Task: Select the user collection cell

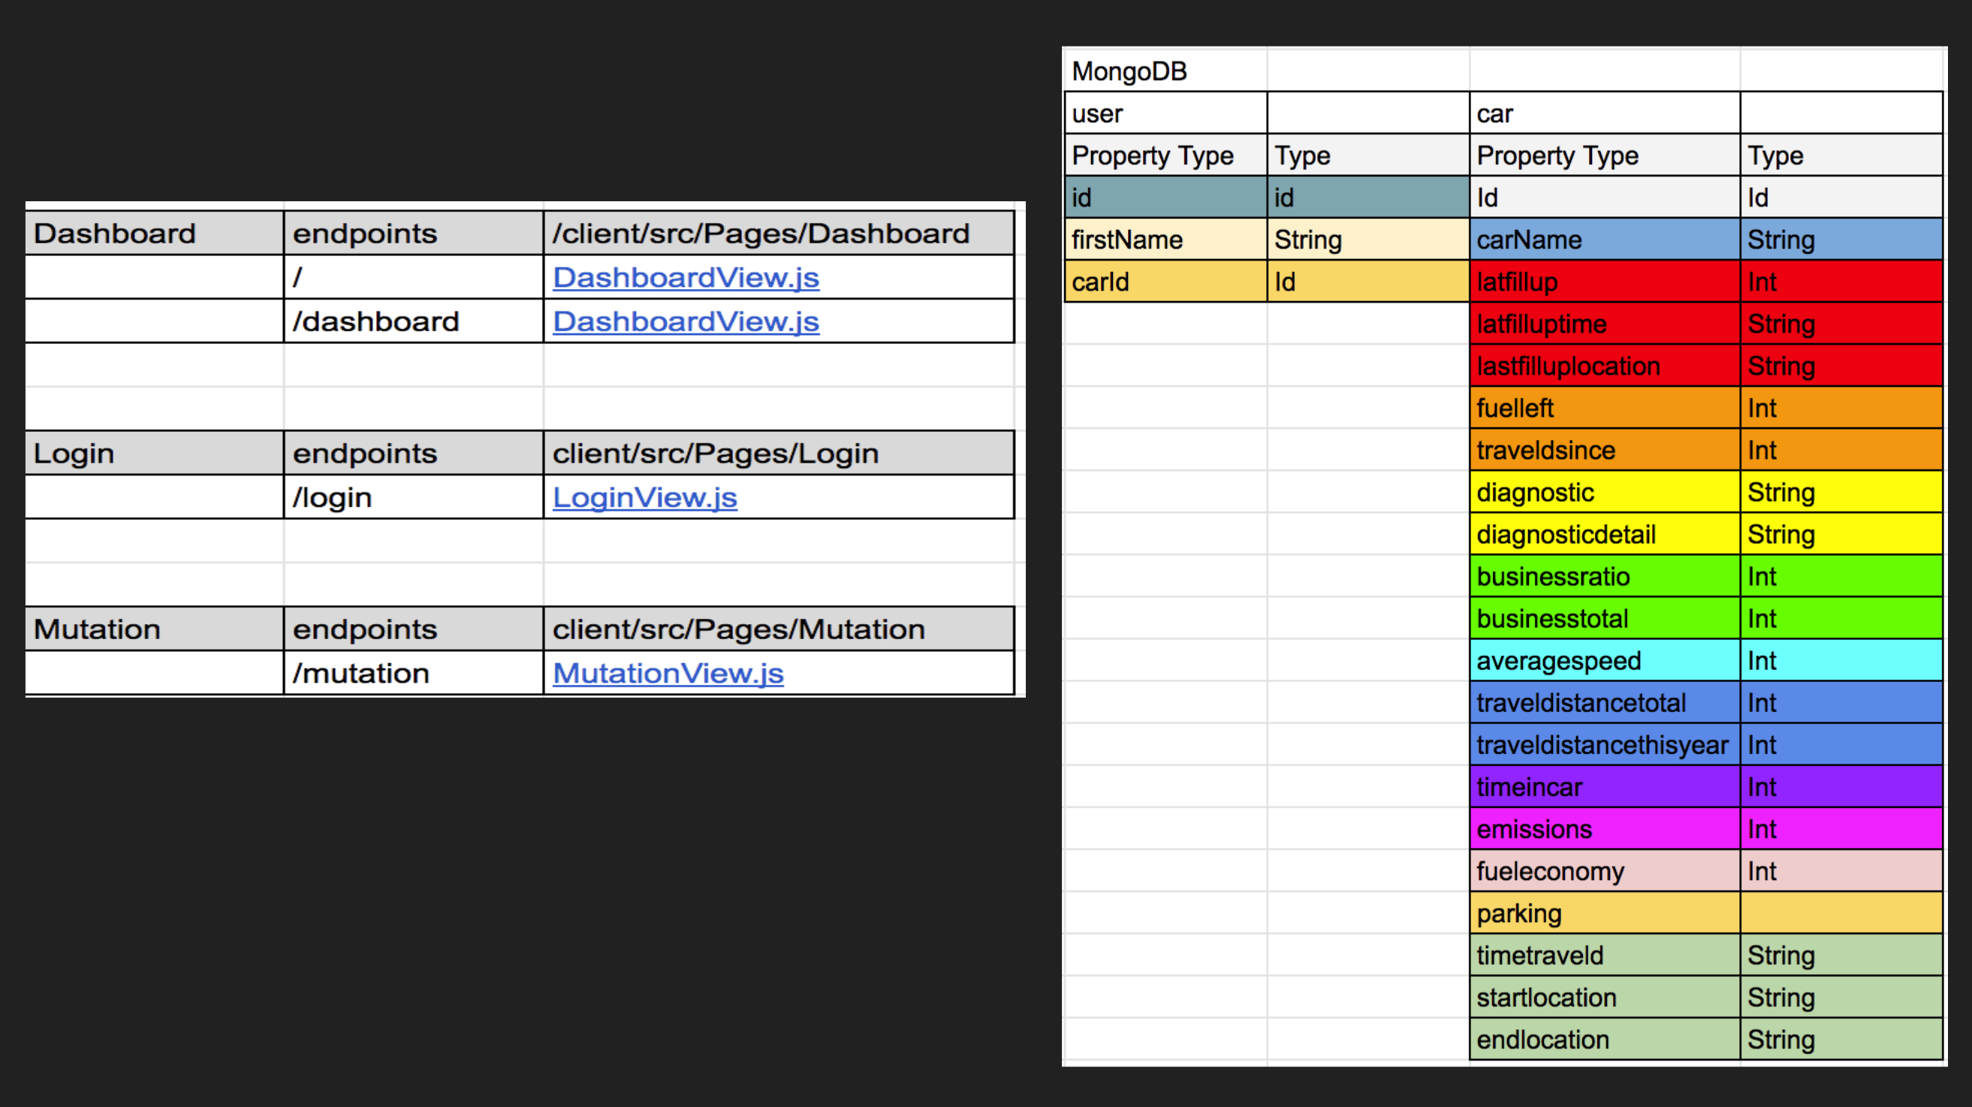Action: pos(1165,113)
